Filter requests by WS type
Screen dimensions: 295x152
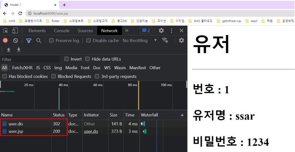click(108, 68)
